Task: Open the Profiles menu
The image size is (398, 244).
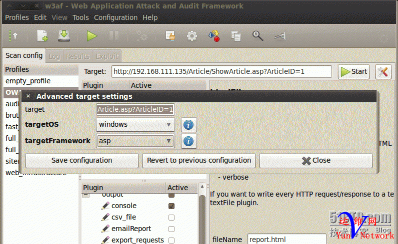Action: pos(17,17)
